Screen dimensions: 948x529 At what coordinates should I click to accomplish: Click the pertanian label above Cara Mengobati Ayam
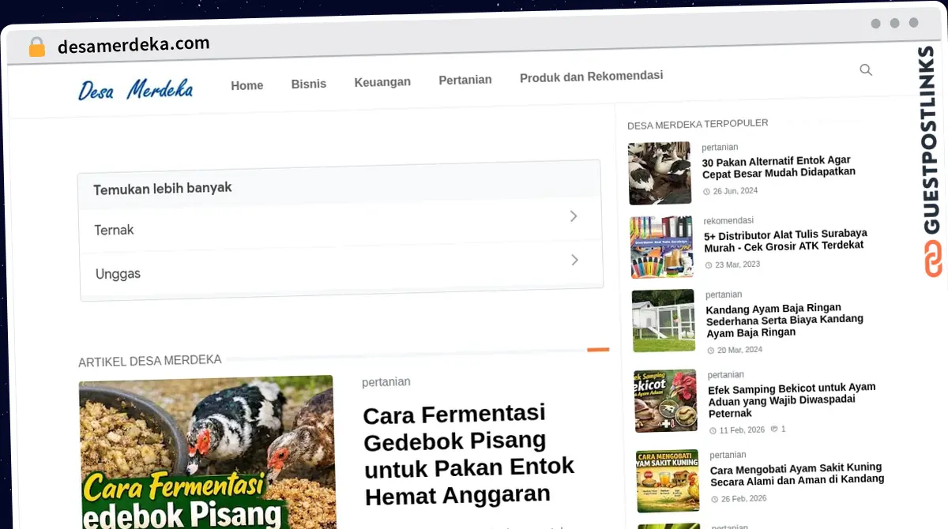pyautogui.click(x=728, y=455)
